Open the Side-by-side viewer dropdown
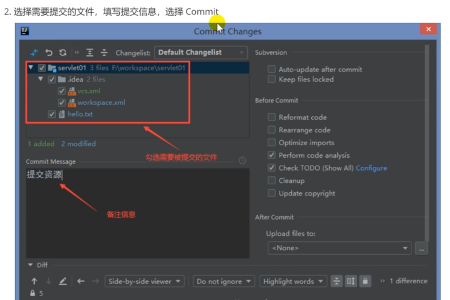 144,281
